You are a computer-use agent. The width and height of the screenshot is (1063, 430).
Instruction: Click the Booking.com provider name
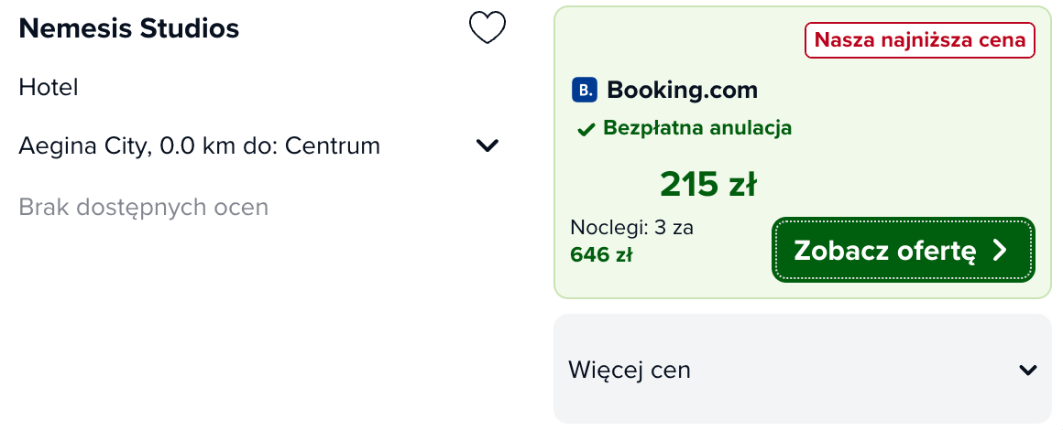tap(682, 90)
